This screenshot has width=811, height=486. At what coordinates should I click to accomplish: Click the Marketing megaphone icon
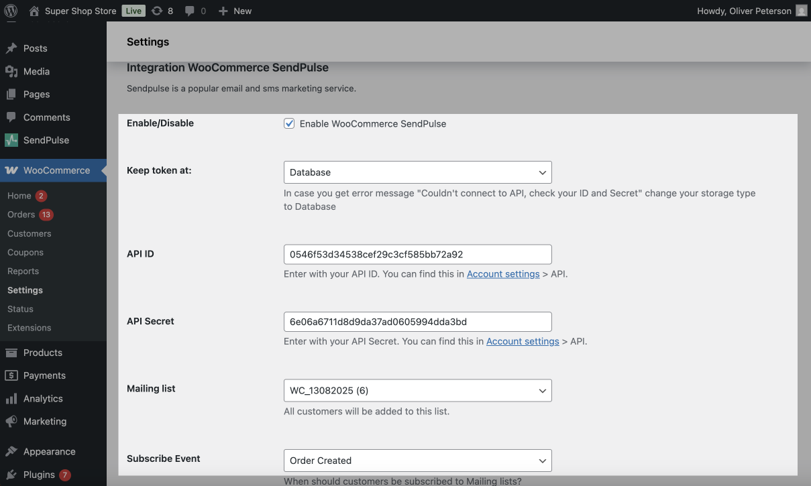point(11,422)
